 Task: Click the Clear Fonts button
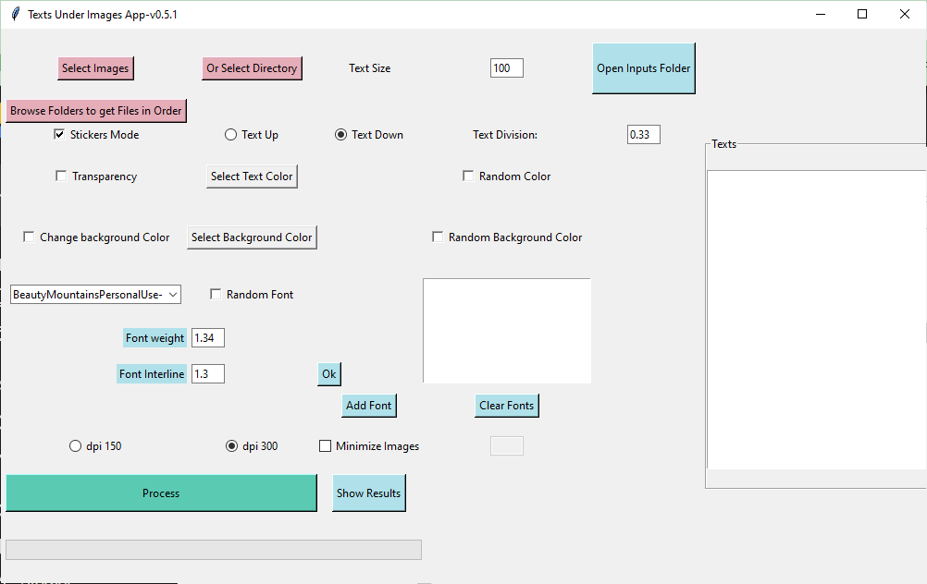click(x=507, y=406)
